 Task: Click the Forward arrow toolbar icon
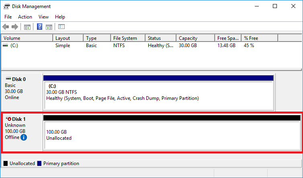coord(15,27)
